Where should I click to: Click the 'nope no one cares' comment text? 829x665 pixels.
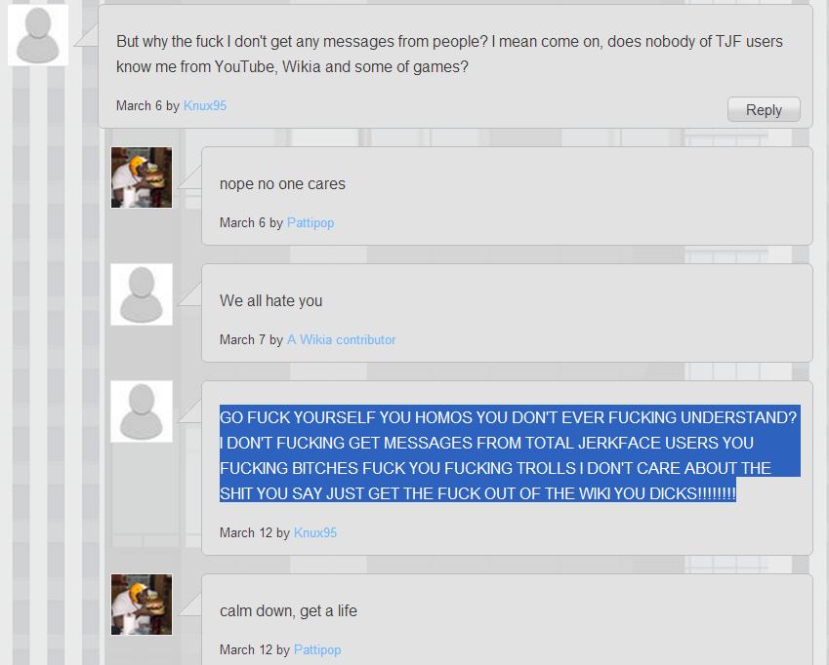click(282, 183)
